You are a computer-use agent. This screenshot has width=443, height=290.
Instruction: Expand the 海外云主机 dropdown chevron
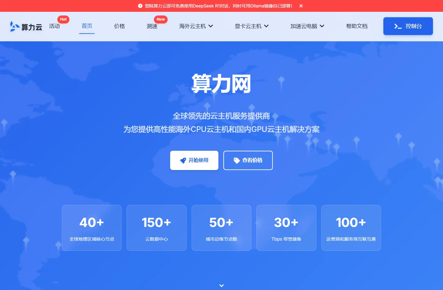(211, 26)
